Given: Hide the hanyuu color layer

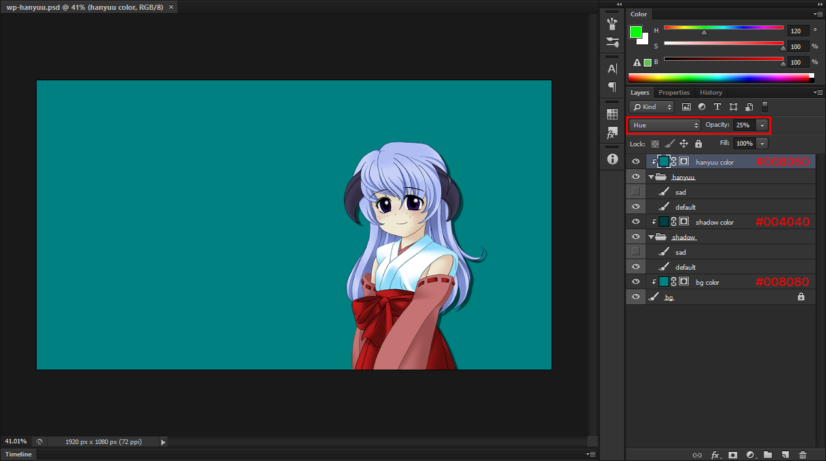Looking at the screenshot, I should coord(636,161).
